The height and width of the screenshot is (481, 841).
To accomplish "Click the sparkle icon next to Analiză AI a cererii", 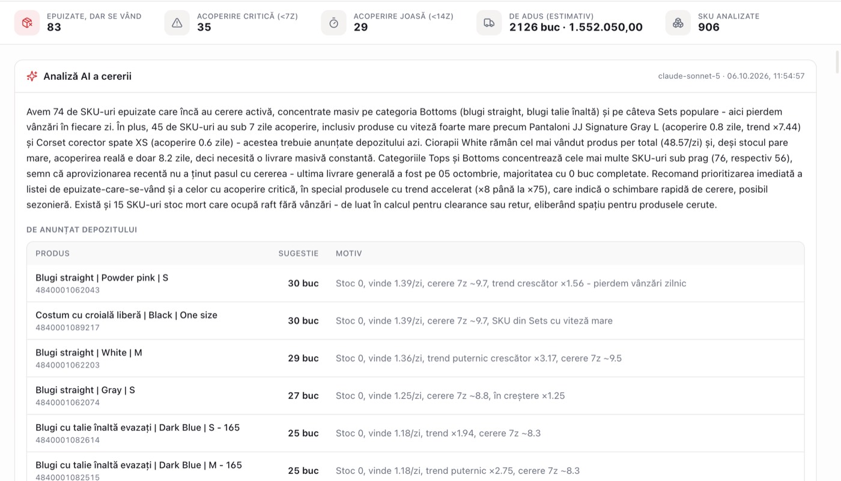I will click(x=32, y=76).
